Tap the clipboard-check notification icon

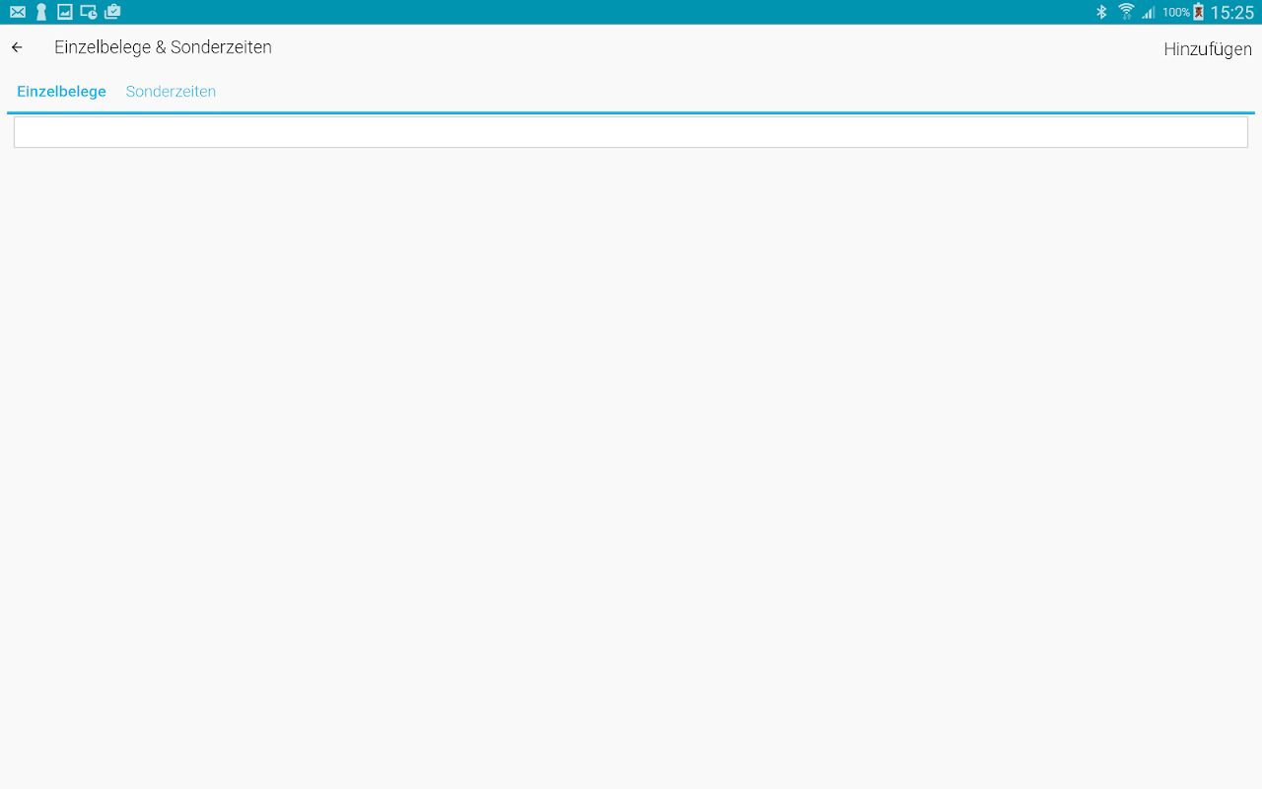112,12
